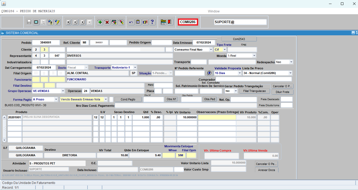This screenshot has height=190, width=358.
Task: Click the Obs.Ped button
Action: [x=210, y=99]
